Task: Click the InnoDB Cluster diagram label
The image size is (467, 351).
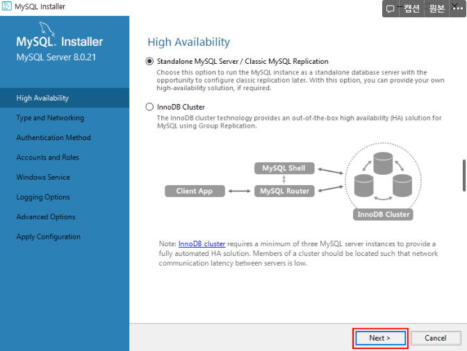Action: 383,214
